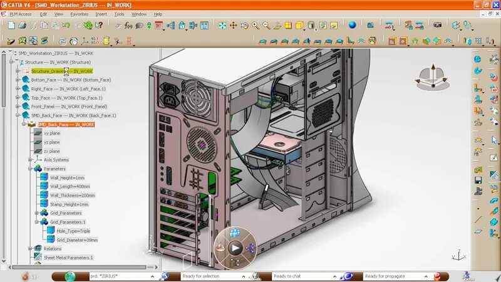Click the cutout pocket icon
Screen dimensions: 501x282
[x=392, y=41]
